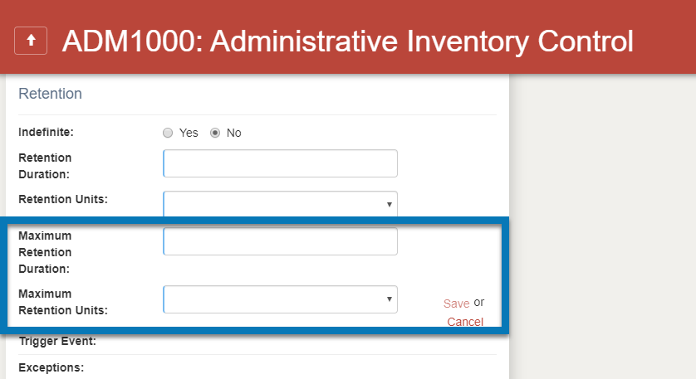Click the empty gray area beside the form

click(602, 207)
